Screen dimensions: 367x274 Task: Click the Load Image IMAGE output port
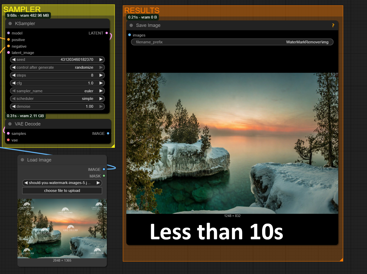tap(104, 169)
